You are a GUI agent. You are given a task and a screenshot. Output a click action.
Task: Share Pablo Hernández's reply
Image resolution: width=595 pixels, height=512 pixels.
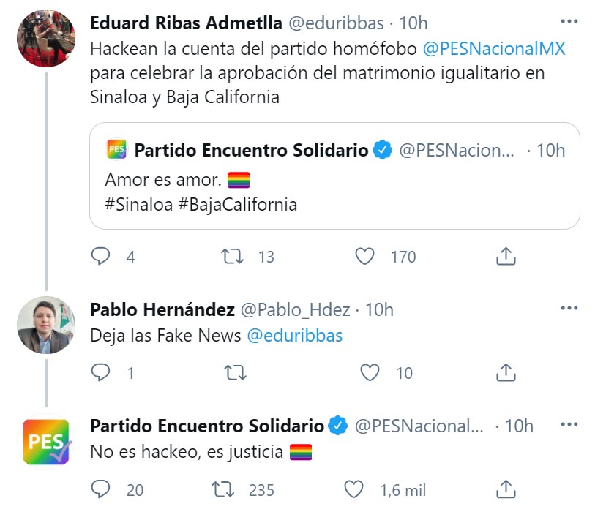(506, 373)
